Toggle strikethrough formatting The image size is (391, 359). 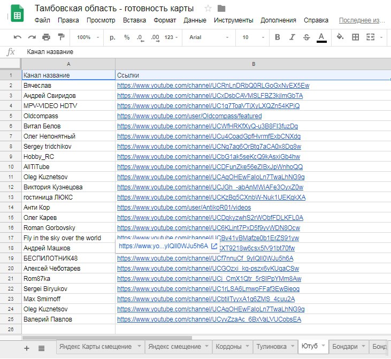point(306,37)
